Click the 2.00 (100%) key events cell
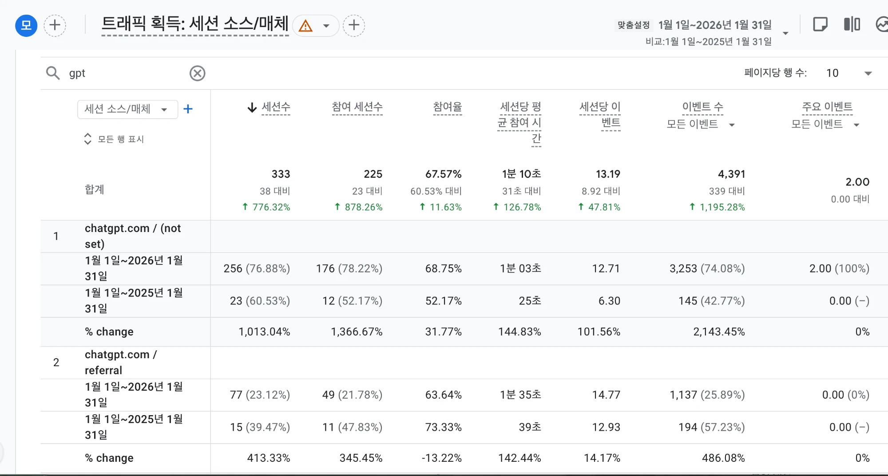Image resolution: width=888 pixels, height=476 pixels. [x=839, y=268]
